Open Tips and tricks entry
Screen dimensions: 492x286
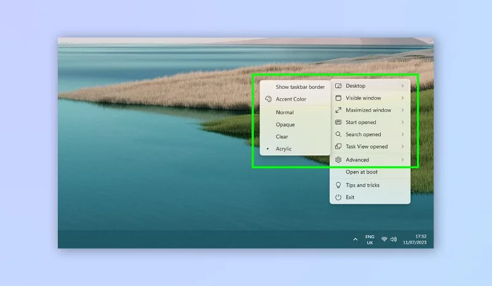click(370, 185)
